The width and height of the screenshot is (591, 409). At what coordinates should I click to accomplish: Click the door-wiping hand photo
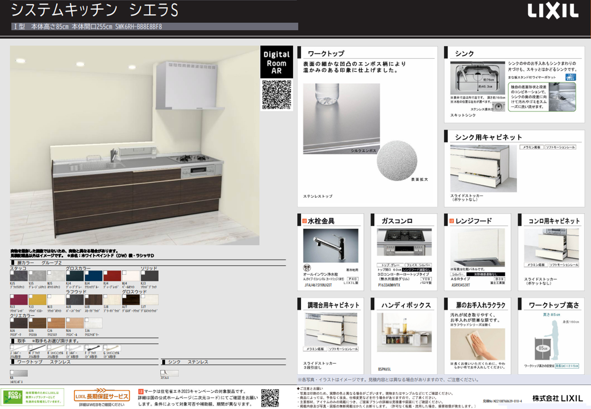click(478, 344)
